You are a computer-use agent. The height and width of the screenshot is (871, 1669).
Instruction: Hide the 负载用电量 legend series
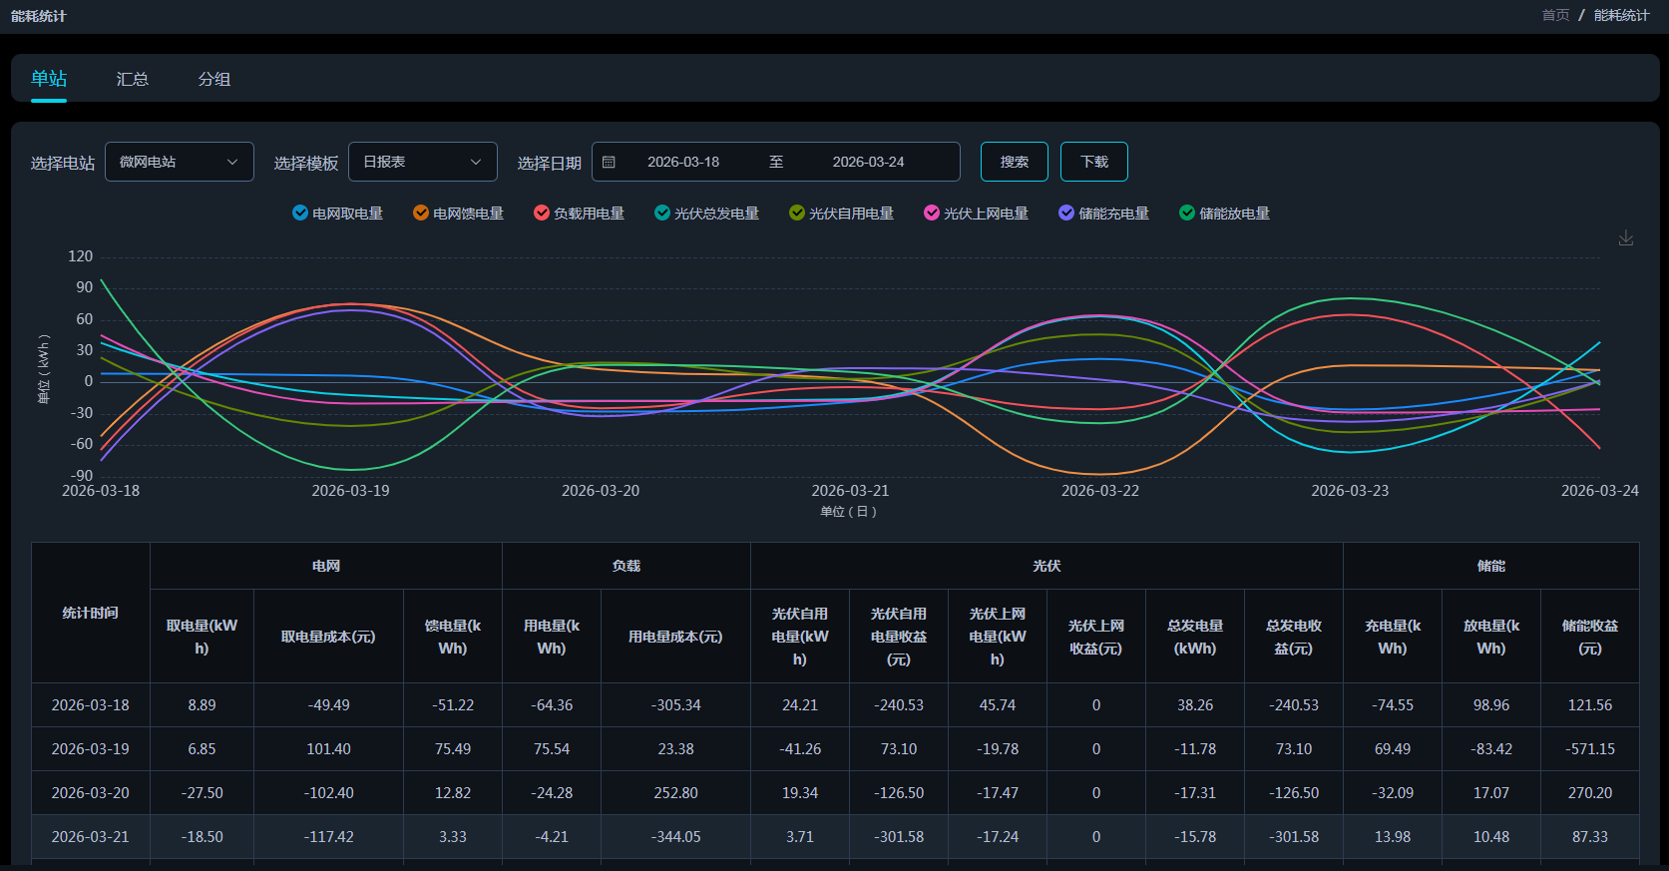pos(579,214)
